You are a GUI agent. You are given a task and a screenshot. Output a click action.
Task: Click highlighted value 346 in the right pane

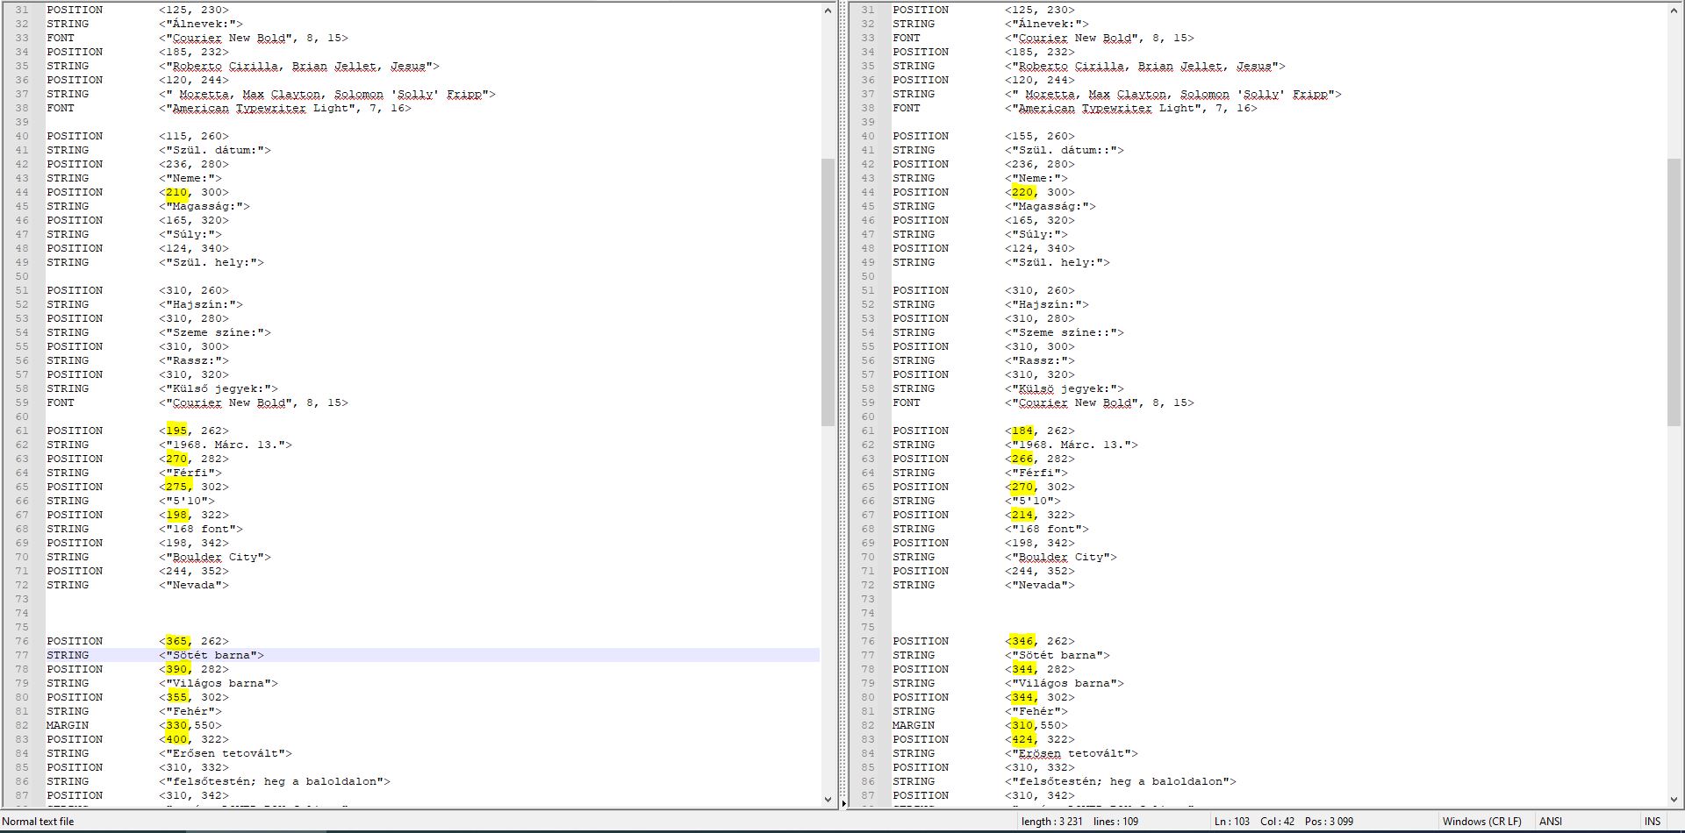pos(1022,641)
